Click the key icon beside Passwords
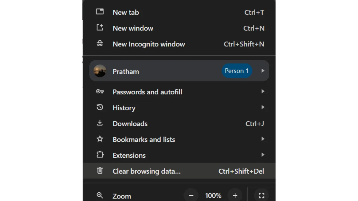The width and height of the screenshot is (358, 201). pos(100,92)
